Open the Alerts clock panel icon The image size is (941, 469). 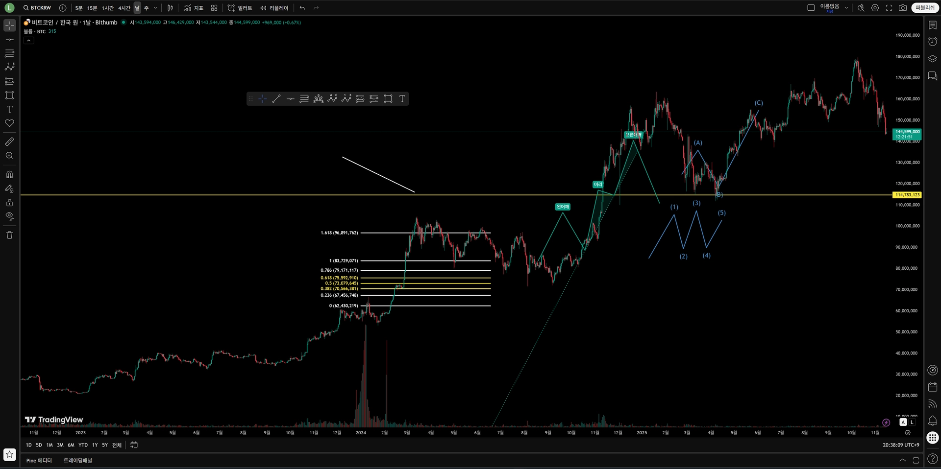[x=933, y=42]
